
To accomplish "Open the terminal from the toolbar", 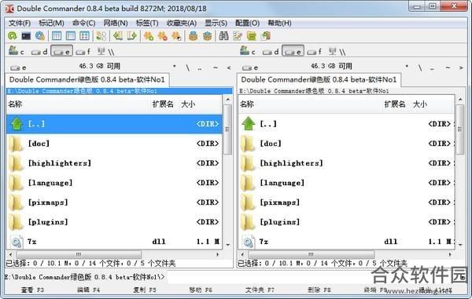I will click(26, 36).
